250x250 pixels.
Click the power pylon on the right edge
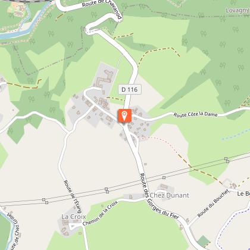pos(227,160)
